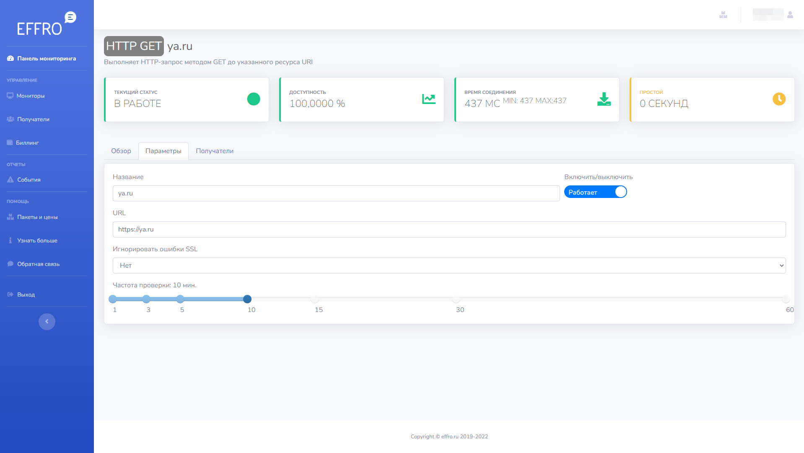Set check frequency slider to 30
Screen dimensions: 804x453
coord(456,299)
